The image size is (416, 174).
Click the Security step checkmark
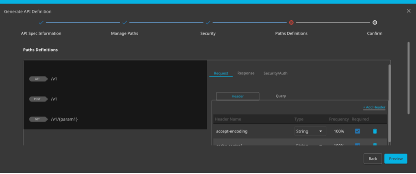[x=208, y=23]
